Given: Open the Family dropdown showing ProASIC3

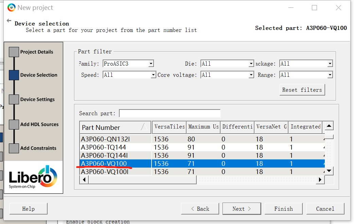Looking at the screenshot, I should click(128, 64).
